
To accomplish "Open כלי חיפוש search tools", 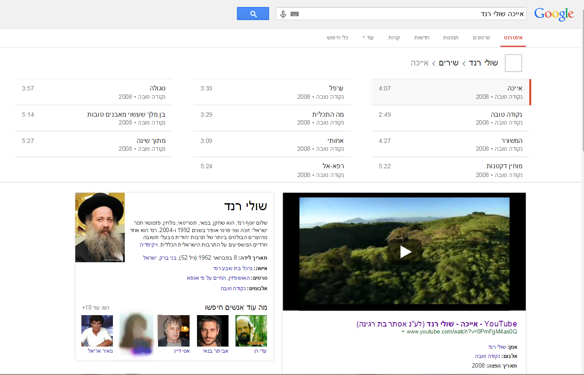I will [x=338, y=38].
